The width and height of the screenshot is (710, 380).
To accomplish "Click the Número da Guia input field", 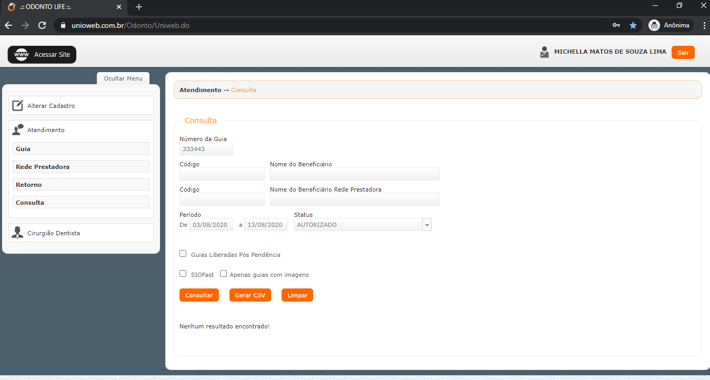I will click(x=206, y=149).
